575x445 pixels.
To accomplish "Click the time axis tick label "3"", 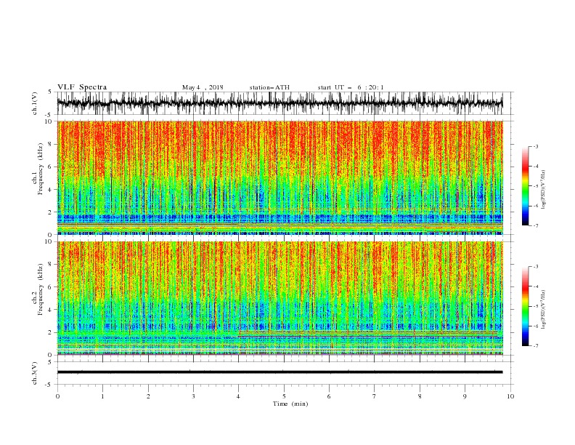I will pyautogui.click(x=193, y=396).
